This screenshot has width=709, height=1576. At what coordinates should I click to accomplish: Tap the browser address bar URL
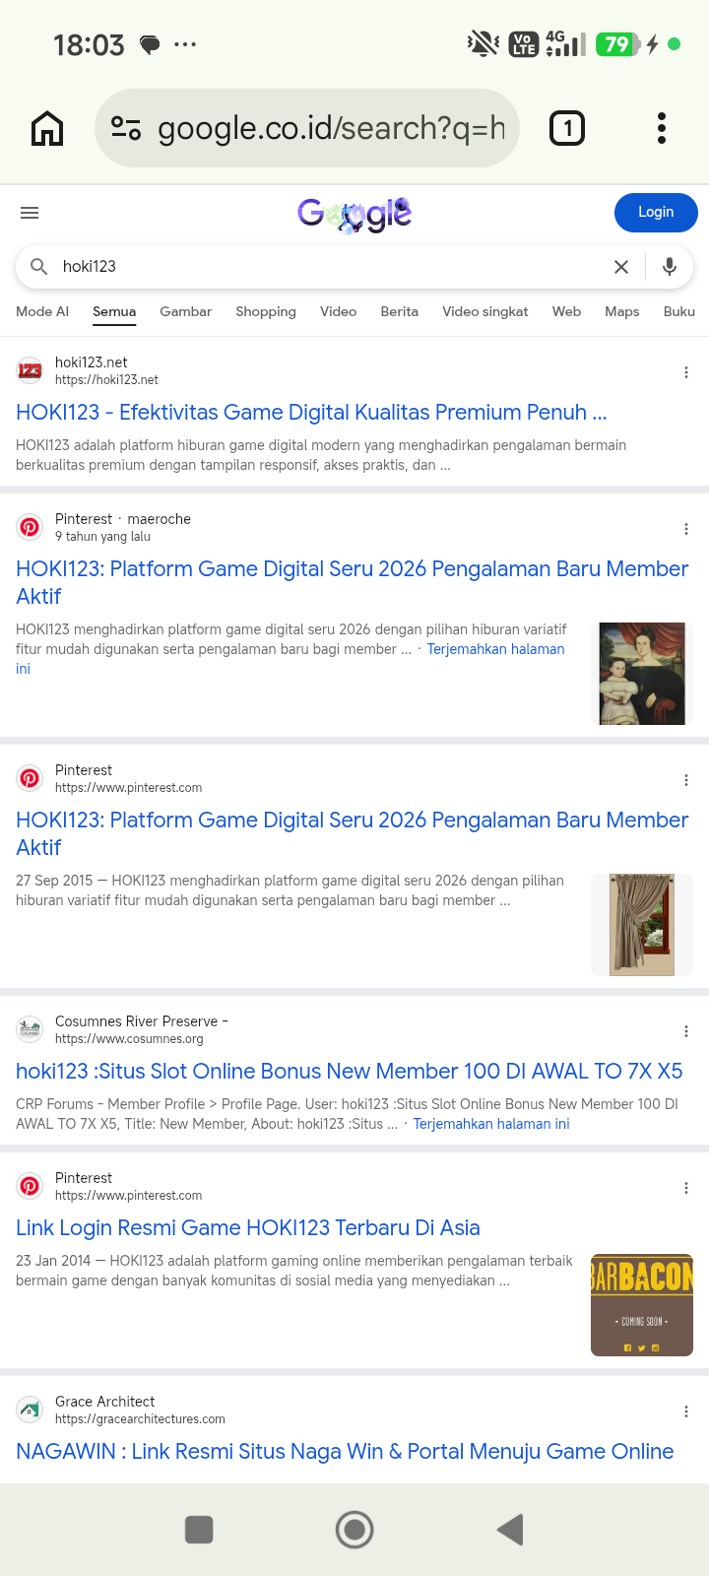click(331, 128)
